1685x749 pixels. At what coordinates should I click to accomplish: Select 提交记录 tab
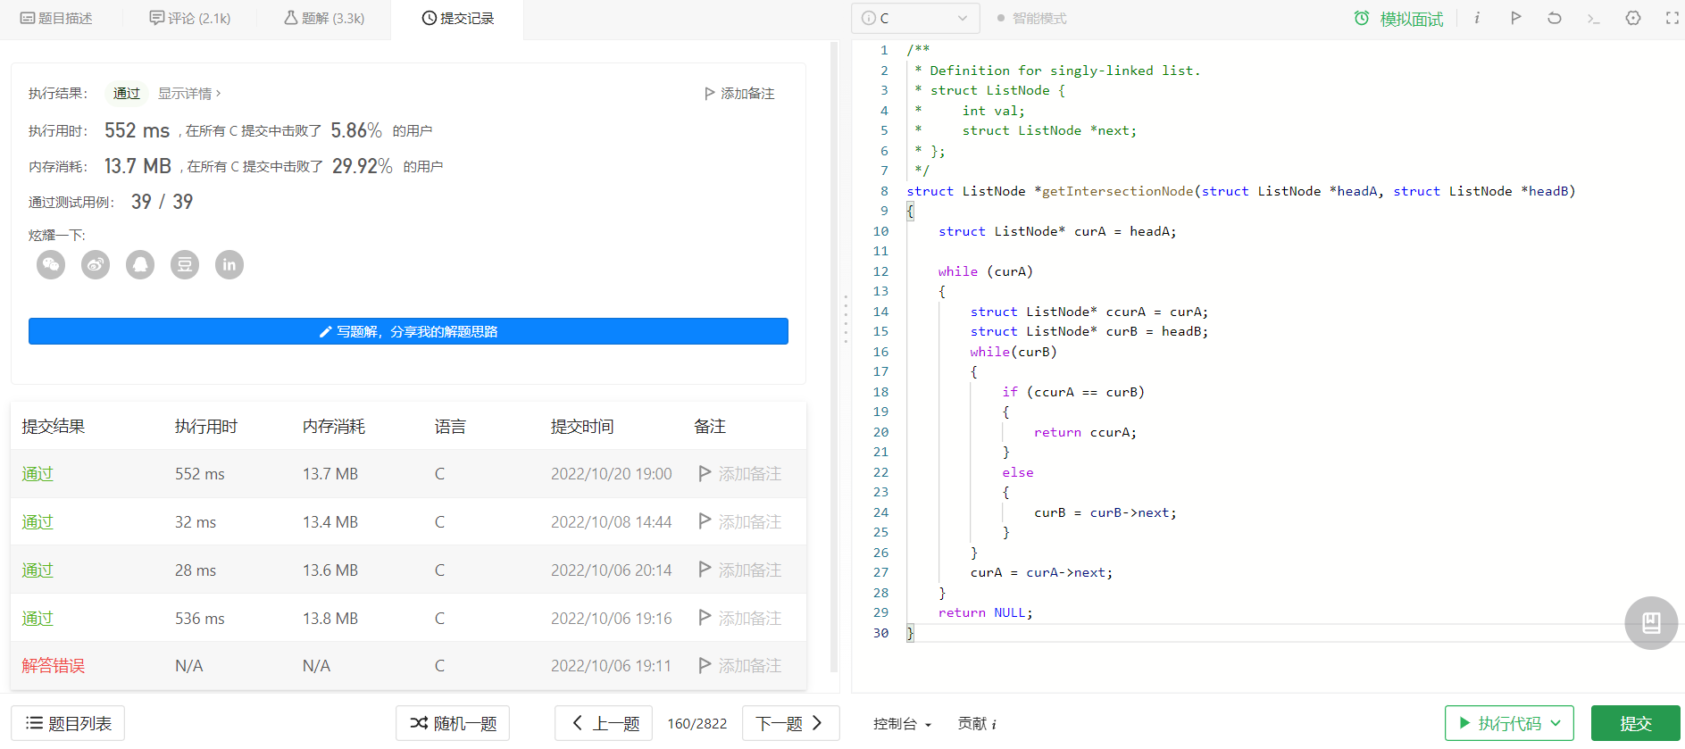click(457, 19)
